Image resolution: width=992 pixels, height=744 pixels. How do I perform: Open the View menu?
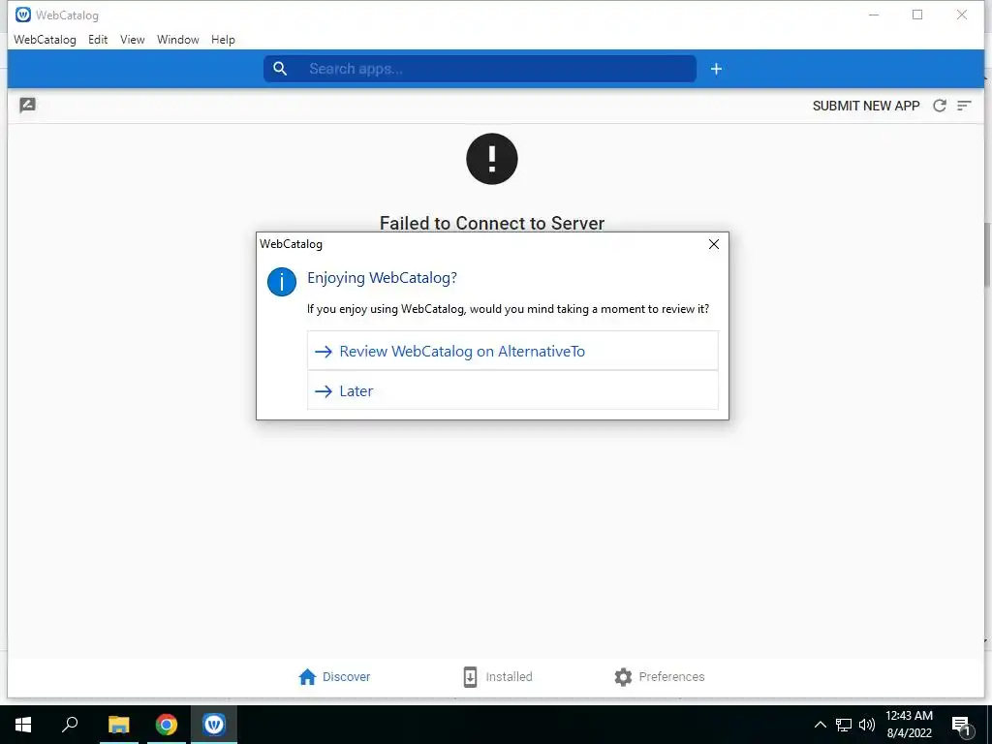tap(132, 39)
